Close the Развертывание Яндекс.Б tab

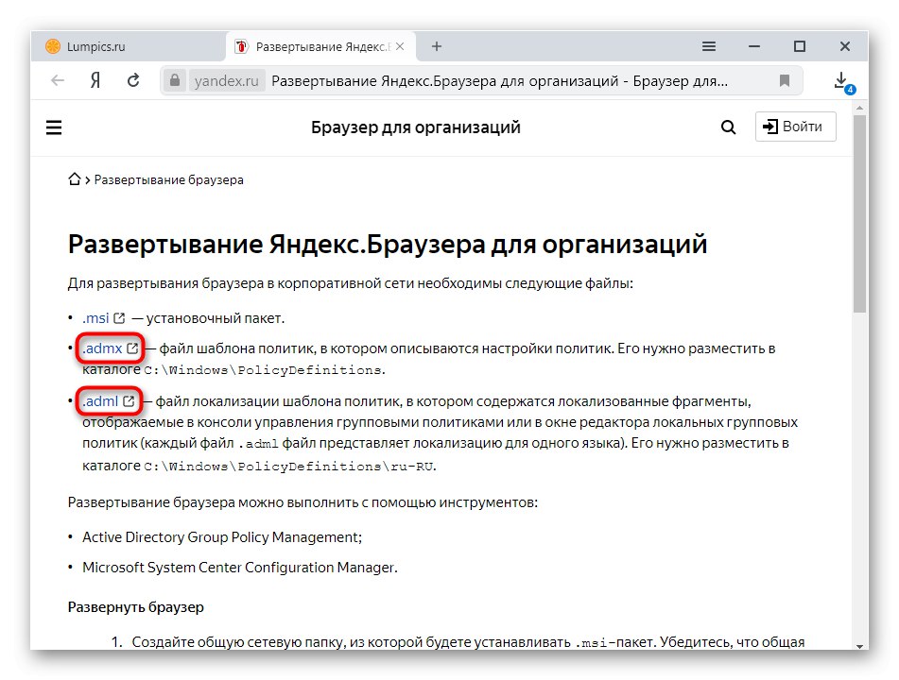pyautogui.click(x=400, y=45)
